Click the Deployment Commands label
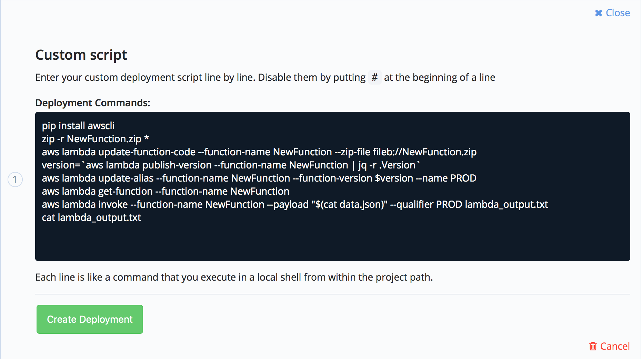 (x=92, y=103)
